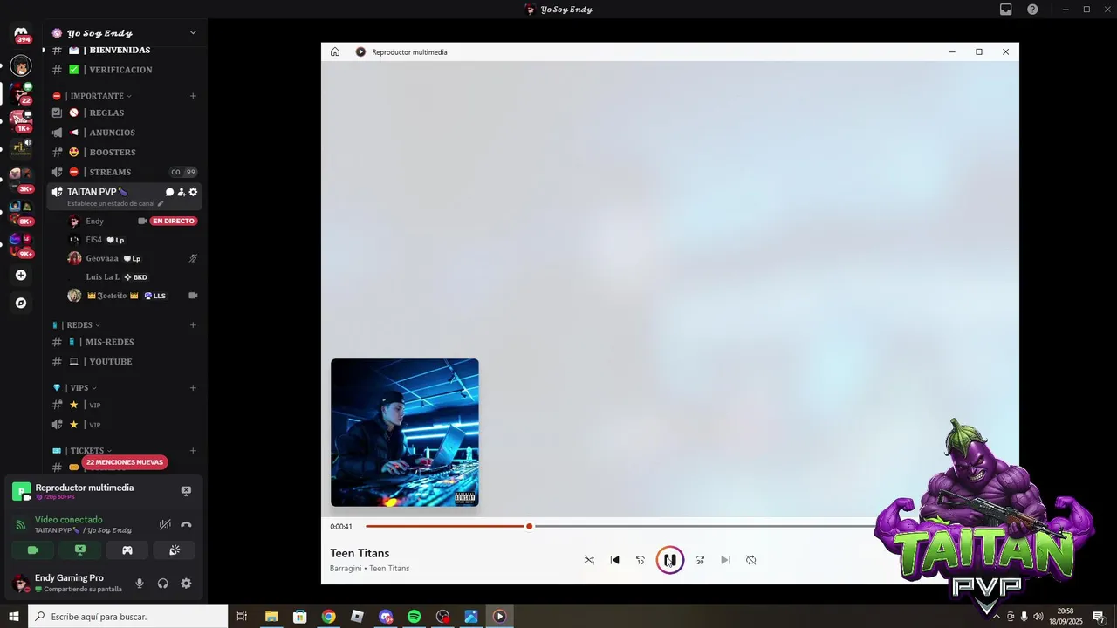The height and width of the screenshot is (628, 1117).
Task: Click the Teen Titans song title
Action: pyautogui.click(x=360, y=553)
